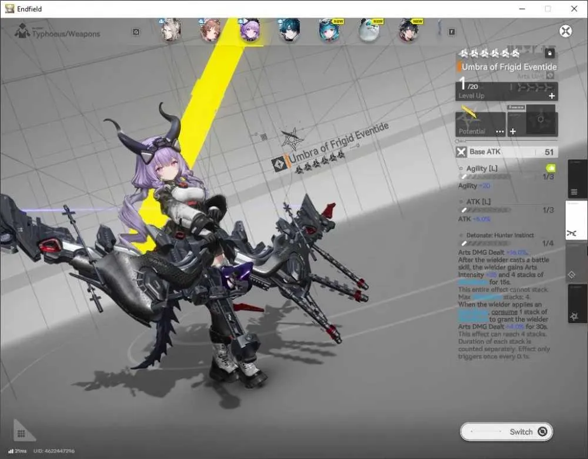Select the black-haired NEW operator portrait

click(409, 30)
